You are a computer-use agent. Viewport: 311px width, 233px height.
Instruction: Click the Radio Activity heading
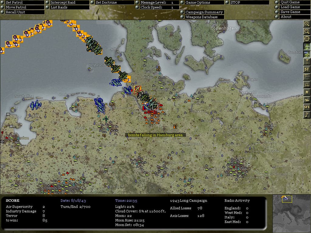(x=237, y=201)
